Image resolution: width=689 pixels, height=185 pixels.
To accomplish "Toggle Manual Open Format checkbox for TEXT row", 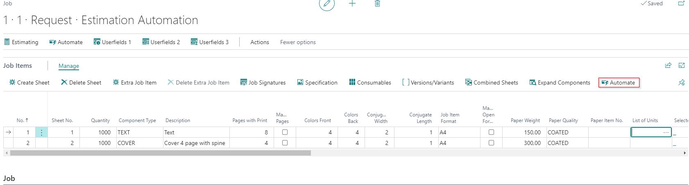I will (491, 132).
